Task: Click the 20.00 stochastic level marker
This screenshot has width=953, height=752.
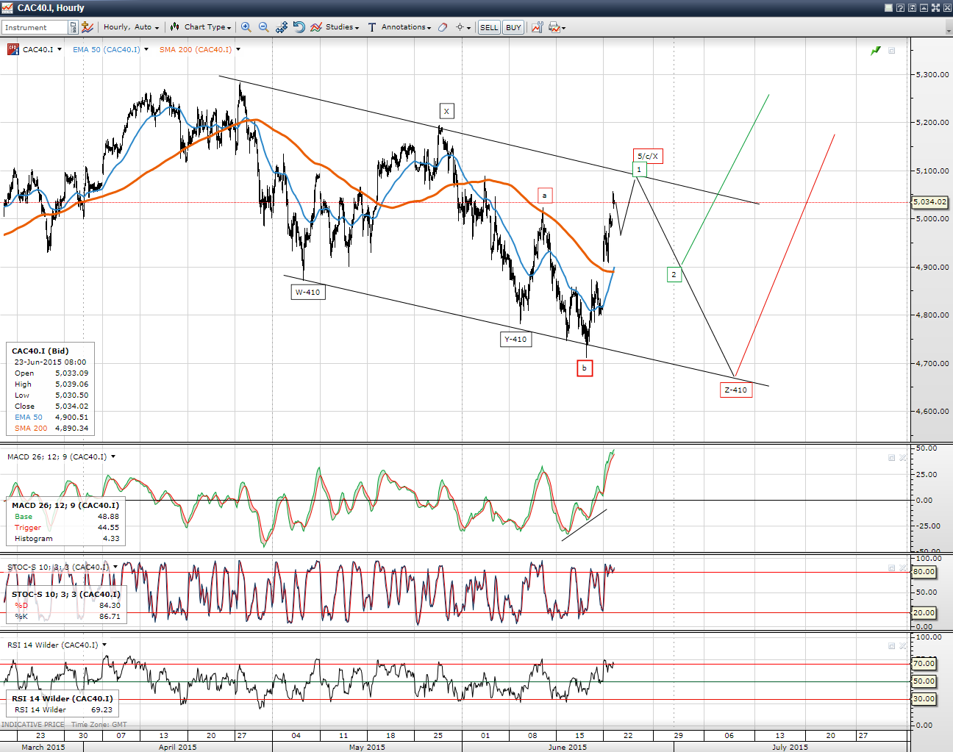Action: coord(924,612)
